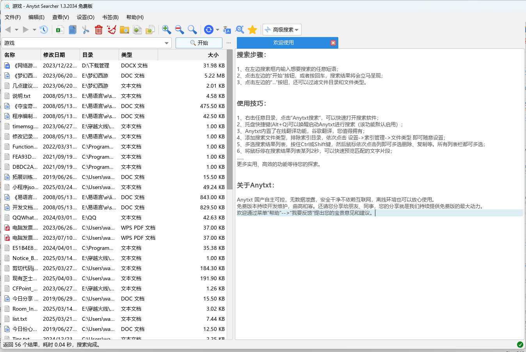The image size is (526, 352).
Task: Click the yellow favorites star icon
Action: pyautogui.click(x=252, y=29)
